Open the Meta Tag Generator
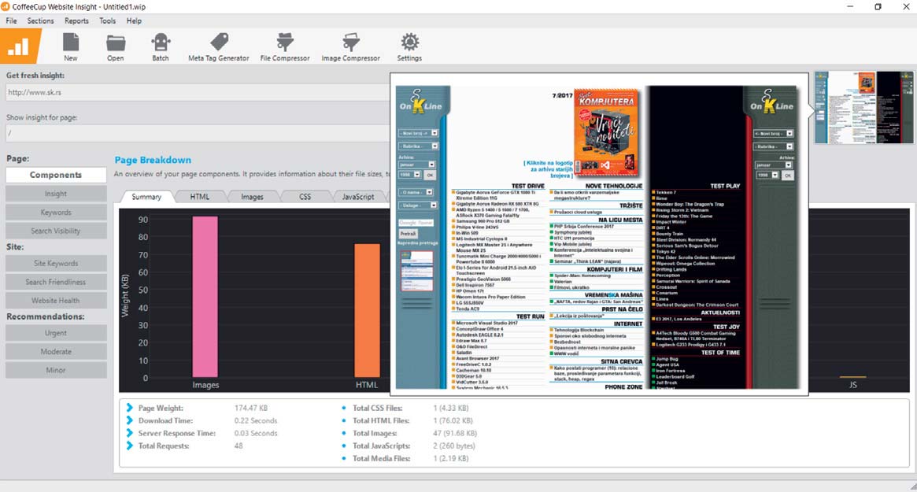This screenshot has width=917, height=492. pyautogui.click(x=219, y=46)
